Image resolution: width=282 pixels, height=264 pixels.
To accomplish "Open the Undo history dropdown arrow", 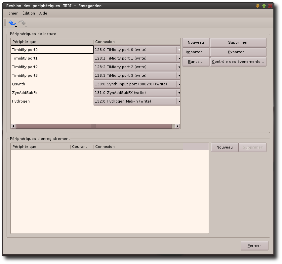I will pos(16,27).
